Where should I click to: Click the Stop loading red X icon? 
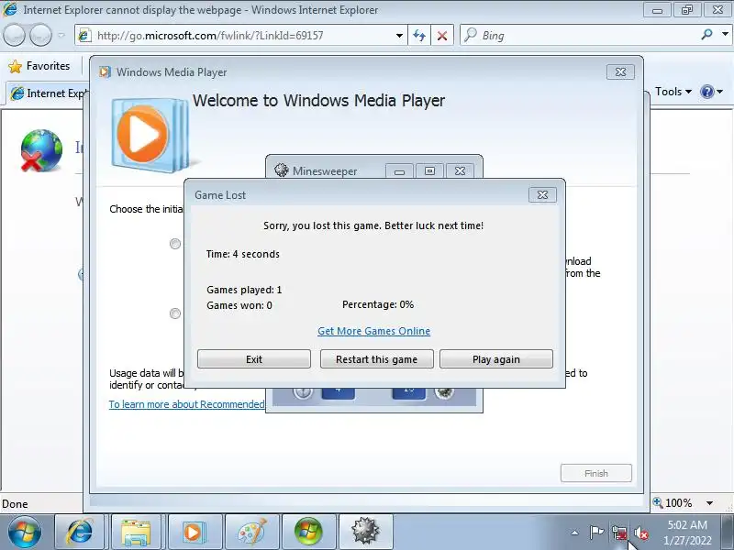tap(442, 36)
